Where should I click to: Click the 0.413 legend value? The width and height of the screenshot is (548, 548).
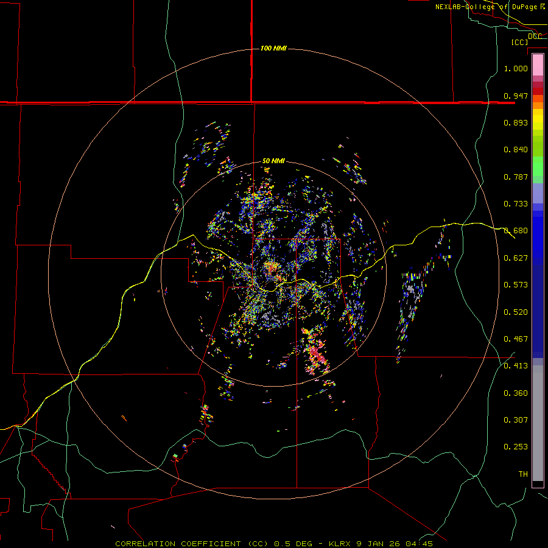click(x=516, y=365)
